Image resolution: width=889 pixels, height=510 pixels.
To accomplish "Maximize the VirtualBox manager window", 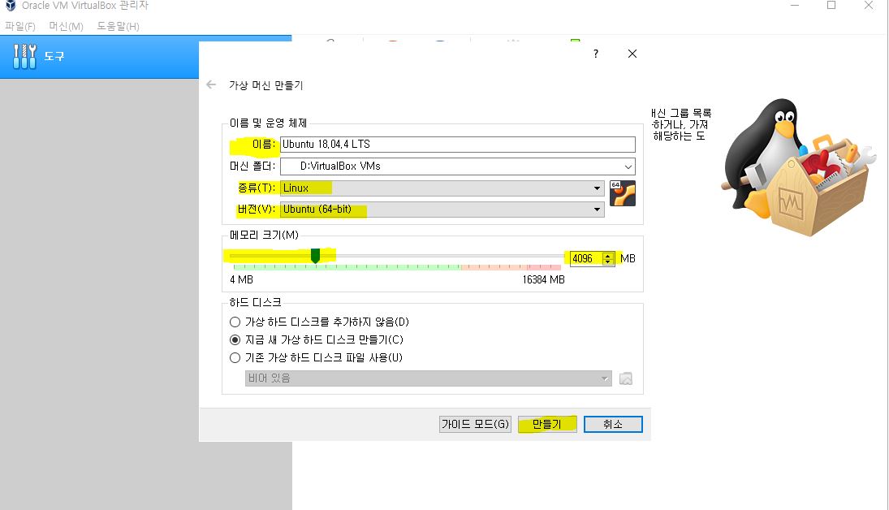I will 831,6.
